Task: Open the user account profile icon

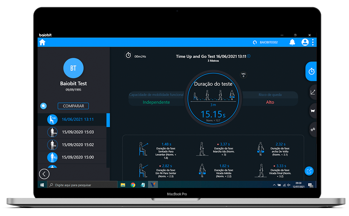Action: (305, 42)
